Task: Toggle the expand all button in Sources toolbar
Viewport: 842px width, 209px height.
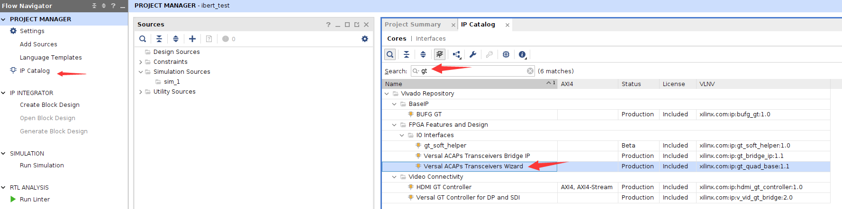Action: coord(176,39)
